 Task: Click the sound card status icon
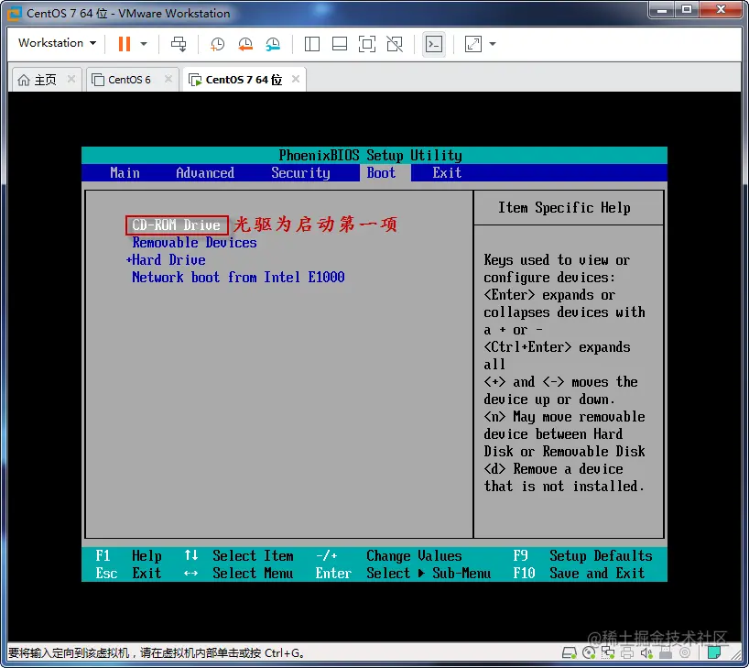click(646, 652)
